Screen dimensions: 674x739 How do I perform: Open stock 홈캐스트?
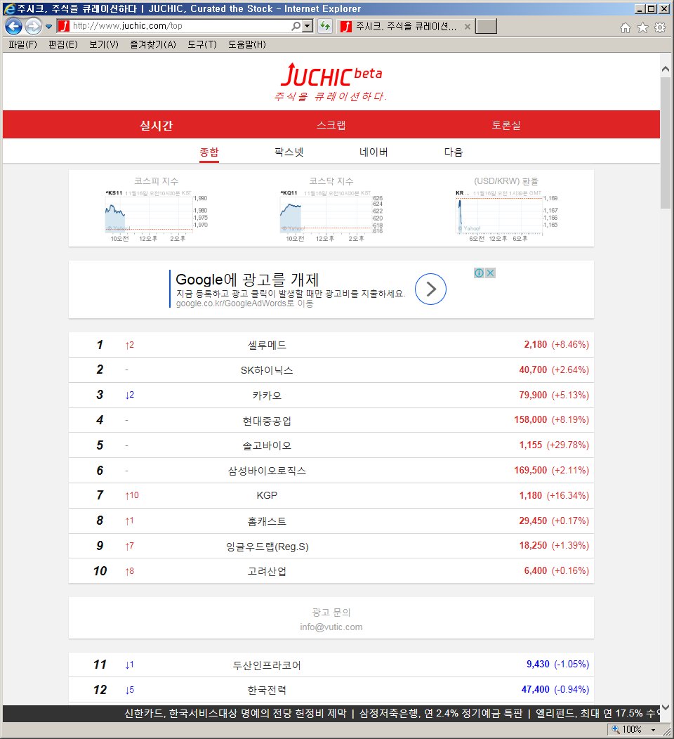[x=267, y=521]
